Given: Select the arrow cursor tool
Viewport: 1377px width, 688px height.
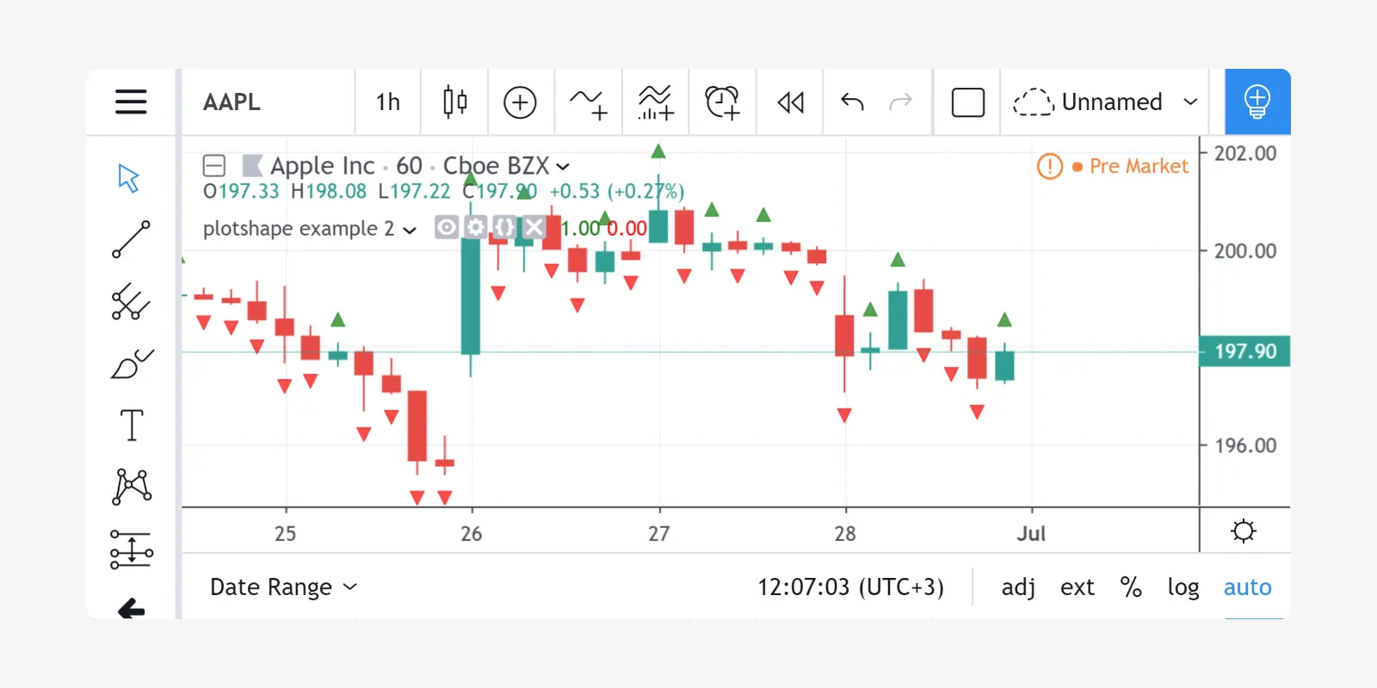Looking at the screenshot, I should coord(129,178).
